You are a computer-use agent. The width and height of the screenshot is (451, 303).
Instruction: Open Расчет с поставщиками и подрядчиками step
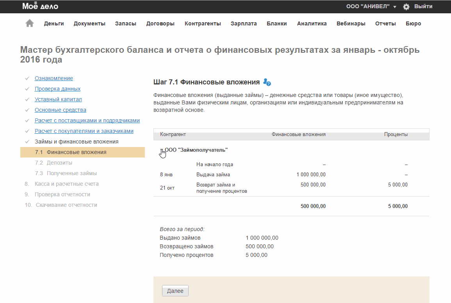tap(87, 121)
